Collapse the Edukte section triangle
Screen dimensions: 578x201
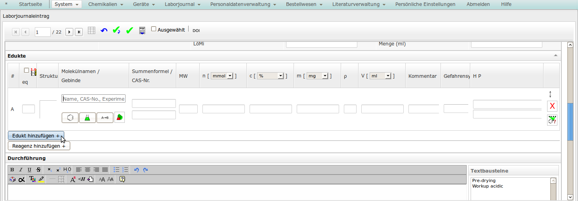click(x=555, y=56)
